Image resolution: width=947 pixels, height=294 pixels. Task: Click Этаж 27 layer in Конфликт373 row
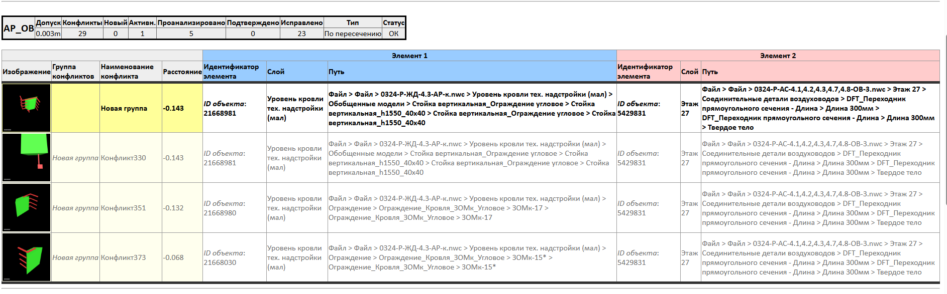click(x=690, y=257)
